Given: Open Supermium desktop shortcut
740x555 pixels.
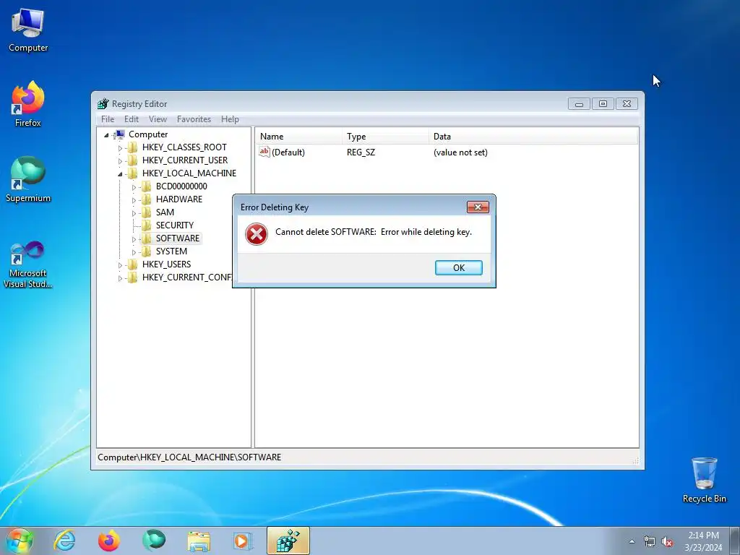Looking at the screenshot, I should tap(28, 180).
